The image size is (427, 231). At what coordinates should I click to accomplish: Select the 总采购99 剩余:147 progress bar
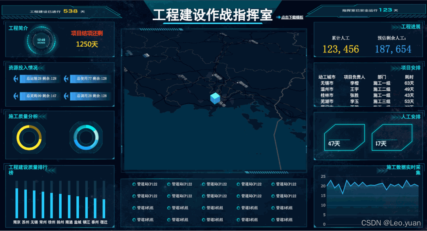pos(40,96)
